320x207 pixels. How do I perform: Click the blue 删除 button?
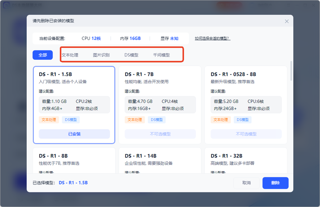[x=275, y=183]
